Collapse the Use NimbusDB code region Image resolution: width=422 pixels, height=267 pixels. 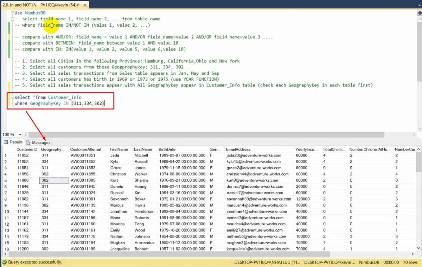click(12, 13)
